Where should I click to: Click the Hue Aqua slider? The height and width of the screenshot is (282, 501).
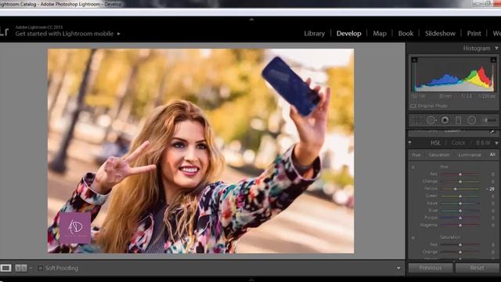click(460, 204)
